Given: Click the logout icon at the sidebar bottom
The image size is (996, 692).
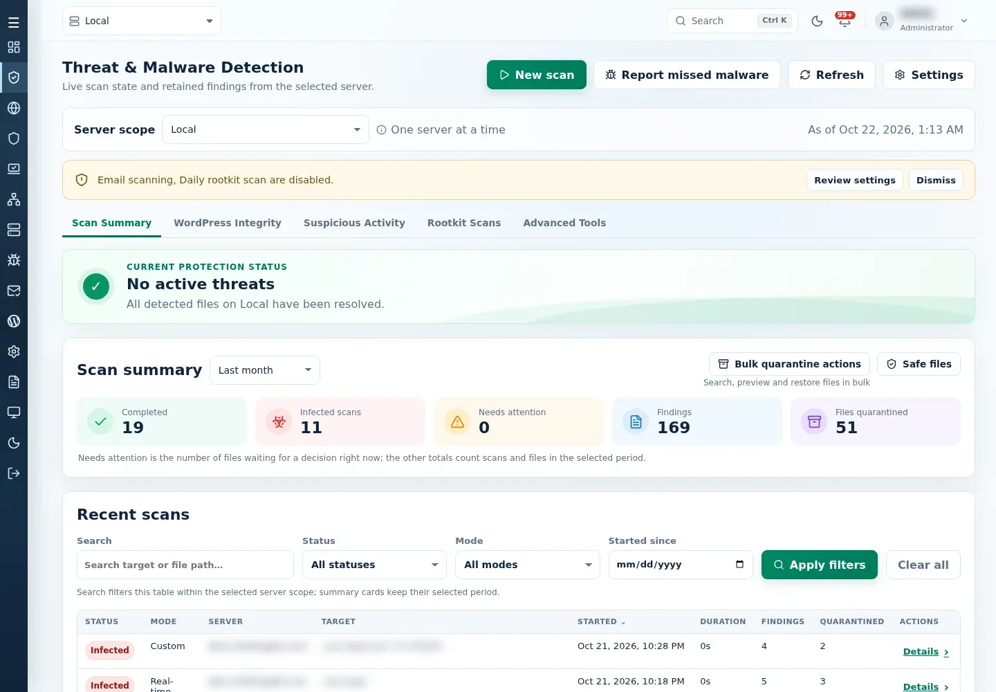Looking at the screenshot, I should pyautogui.click(x=14, y=473).
